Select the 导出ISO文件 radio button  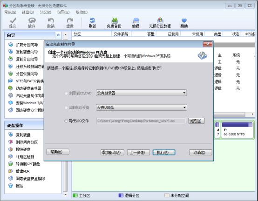[66, 121]
